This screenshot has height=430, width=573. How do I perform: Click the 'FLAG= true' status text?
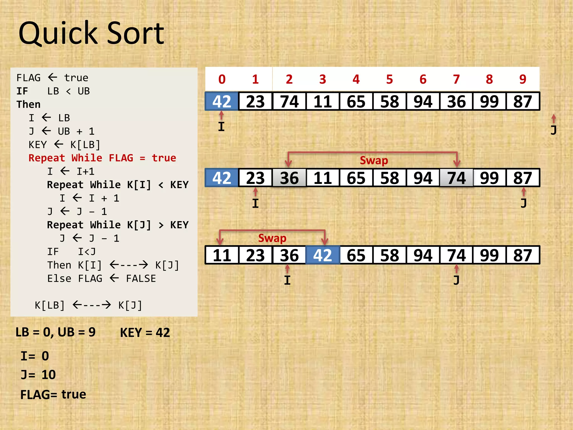click(53, 395)
